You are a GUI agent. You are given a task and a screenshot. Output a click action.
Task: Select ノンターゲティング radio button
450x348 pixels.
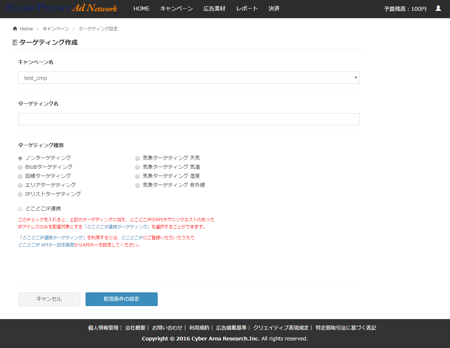point(20,158)
